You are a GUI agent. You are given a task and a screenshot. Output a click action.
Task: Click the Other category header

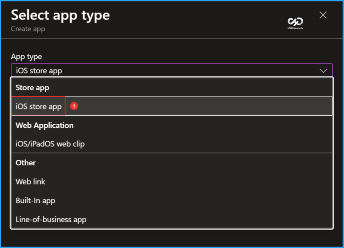pyautogui.click(x=26, y=163)
